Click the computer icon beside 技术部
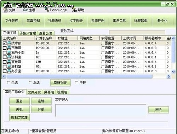Image resolution: width=177 pixels, height=134 pixels. 9,43
